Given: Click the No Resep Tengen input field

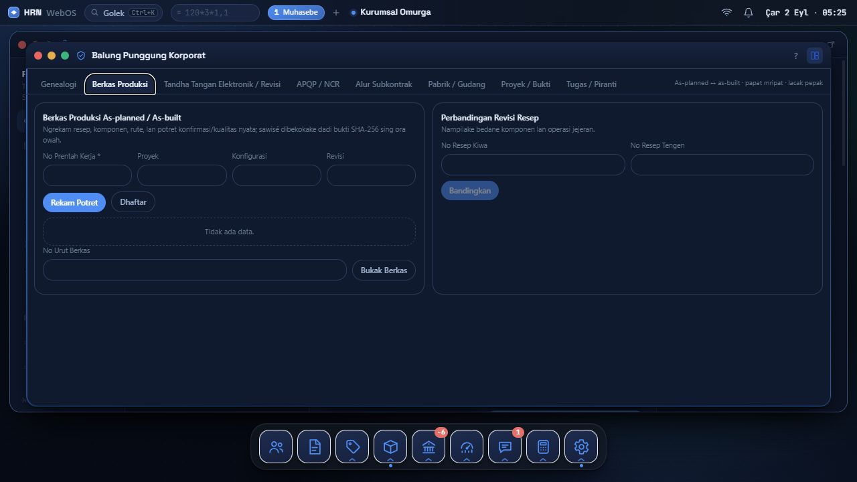Looking at the screenshot, I should (x=722, y=165).
